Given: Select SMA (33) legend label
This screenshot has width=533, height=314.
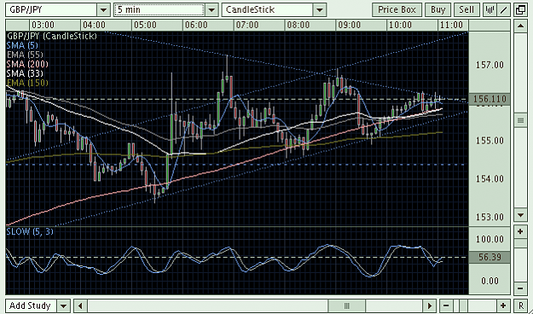Looking at the screenshot, I should coord(25,73).
